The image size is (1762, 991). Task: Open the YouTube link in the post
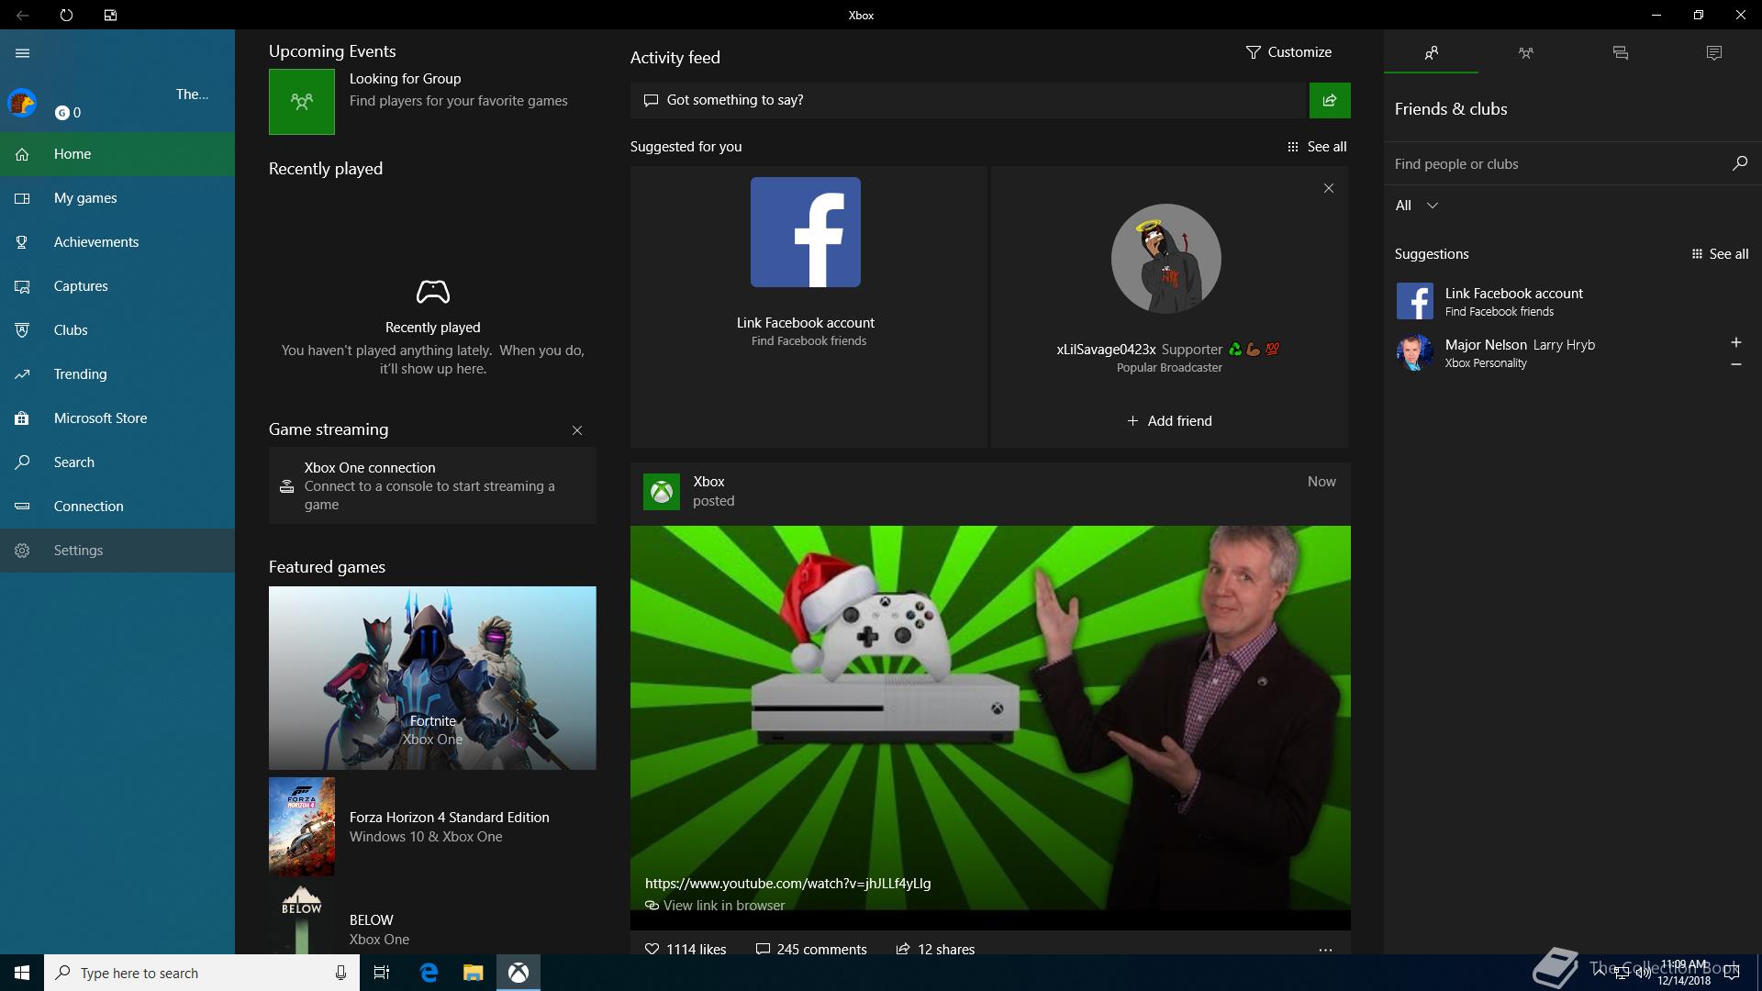[787, 884]
